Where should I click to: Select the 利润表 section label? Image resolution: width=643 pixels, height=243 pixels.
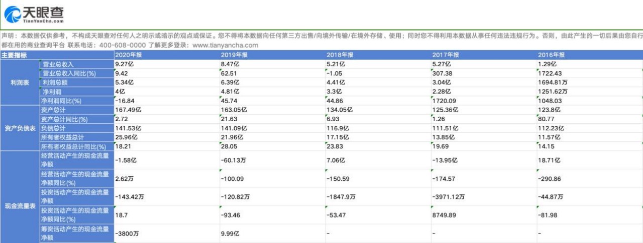click(19, 83)
